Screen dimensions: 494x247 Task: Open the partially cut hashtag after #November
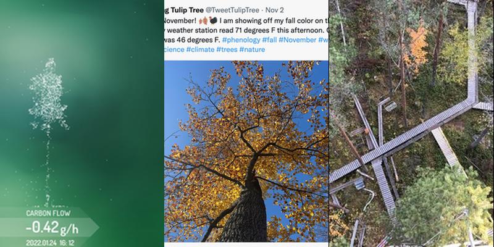pyautogui.click(x=323, y=40)
